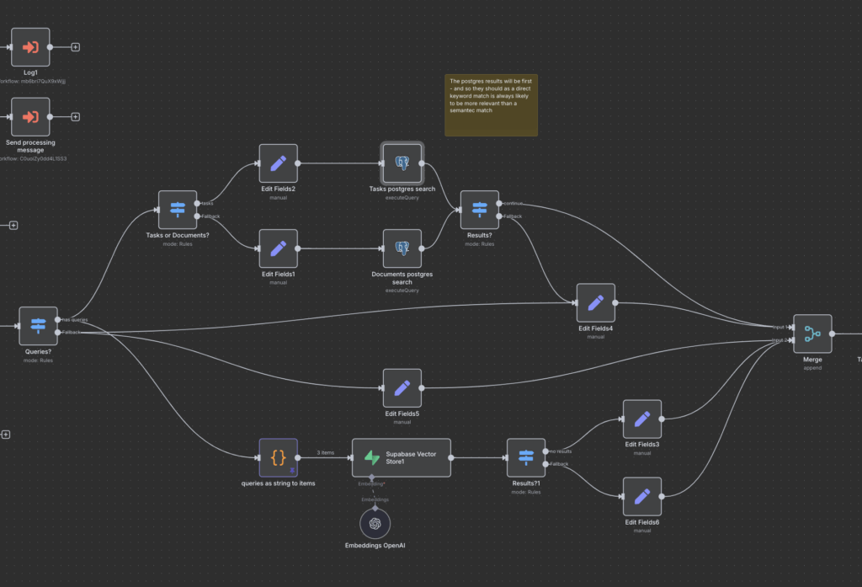Click the 'tasks' output of Tasks or Documents?
862x587 pixels.
197,204
